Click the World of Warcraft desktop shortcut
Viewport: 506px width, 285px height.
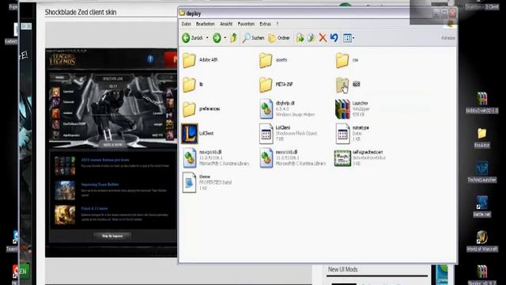click(x=481, y=241)
